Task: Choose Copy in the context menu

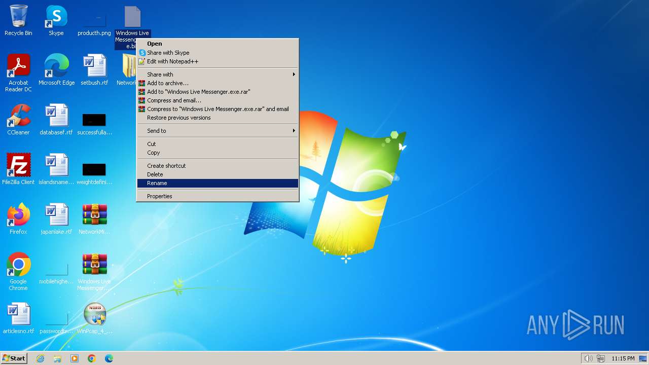Action: point(218,153)
